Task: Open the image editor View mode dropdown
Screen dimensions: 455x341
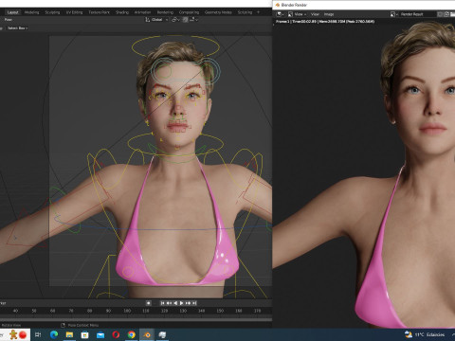Action: point(298,14)
